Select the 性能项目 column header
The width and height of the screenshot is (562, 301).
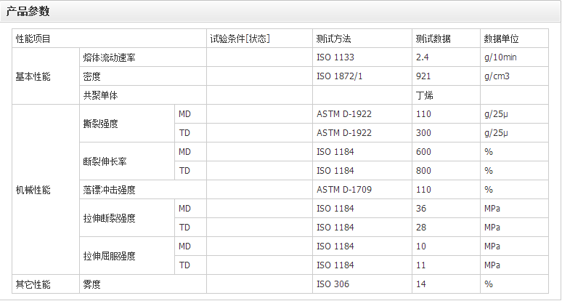point(33,39)
